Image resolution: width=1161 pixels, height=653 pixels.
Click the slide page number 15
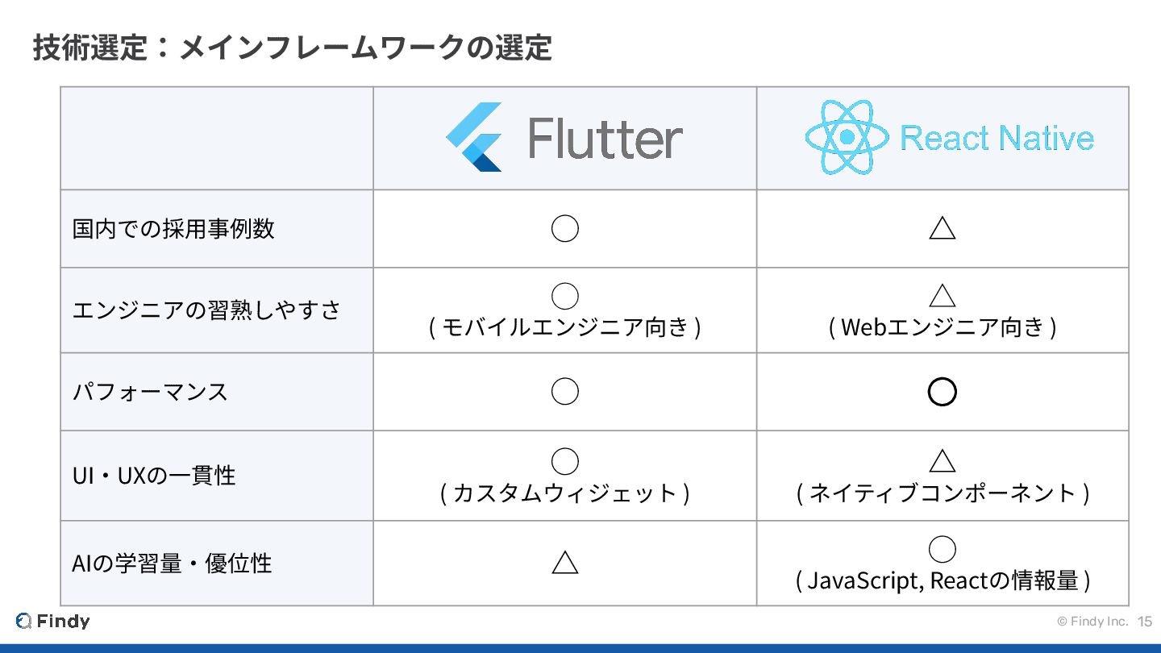1145,622
